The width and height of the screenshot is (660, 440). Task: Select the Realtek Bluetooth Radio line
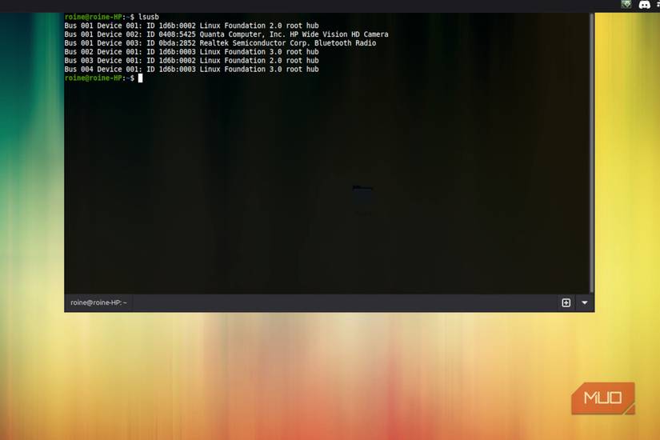click(x=220, y=43)
